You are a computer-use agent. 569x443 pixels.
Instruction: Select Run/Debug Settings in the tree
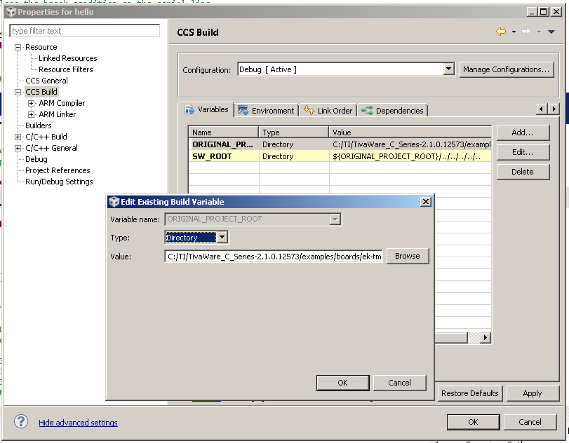pyautogui.click(x=59, y=182)
